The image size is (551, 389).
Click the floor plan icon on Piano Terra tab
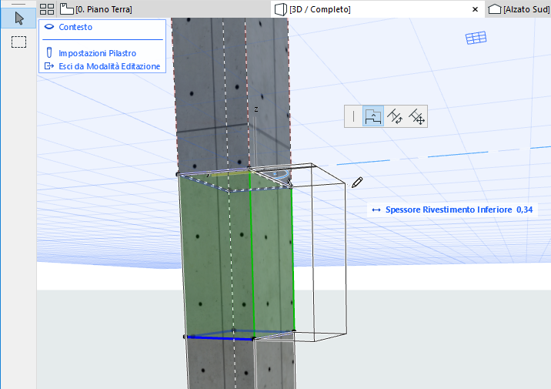(66, 9)
